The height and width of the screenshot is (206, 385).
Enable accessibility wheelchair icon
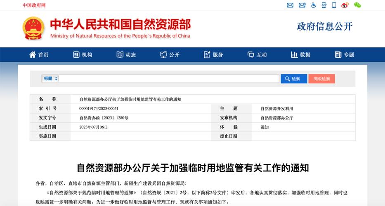314,5
